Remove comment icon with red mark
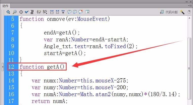Screen dimensions: 193x105 (81, 12)
